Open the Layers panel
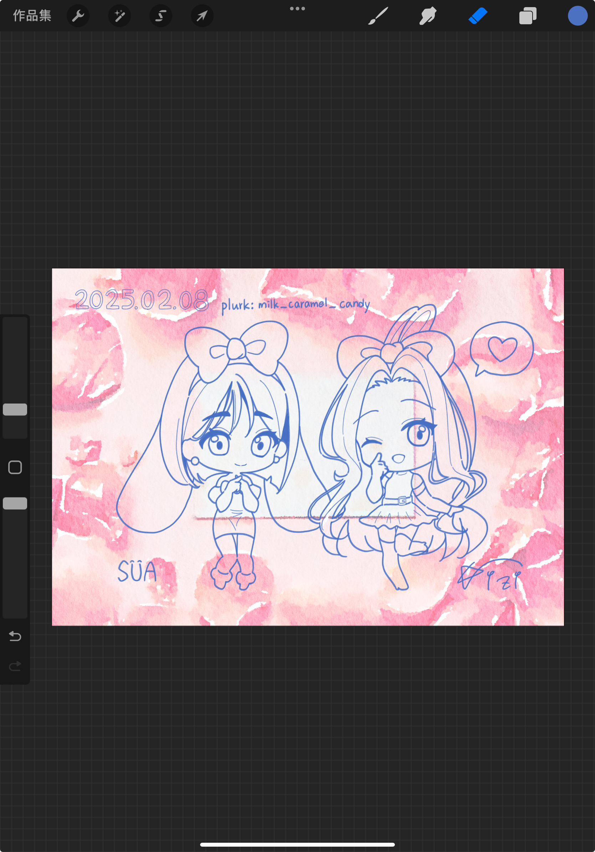 [x=528, y=16]
